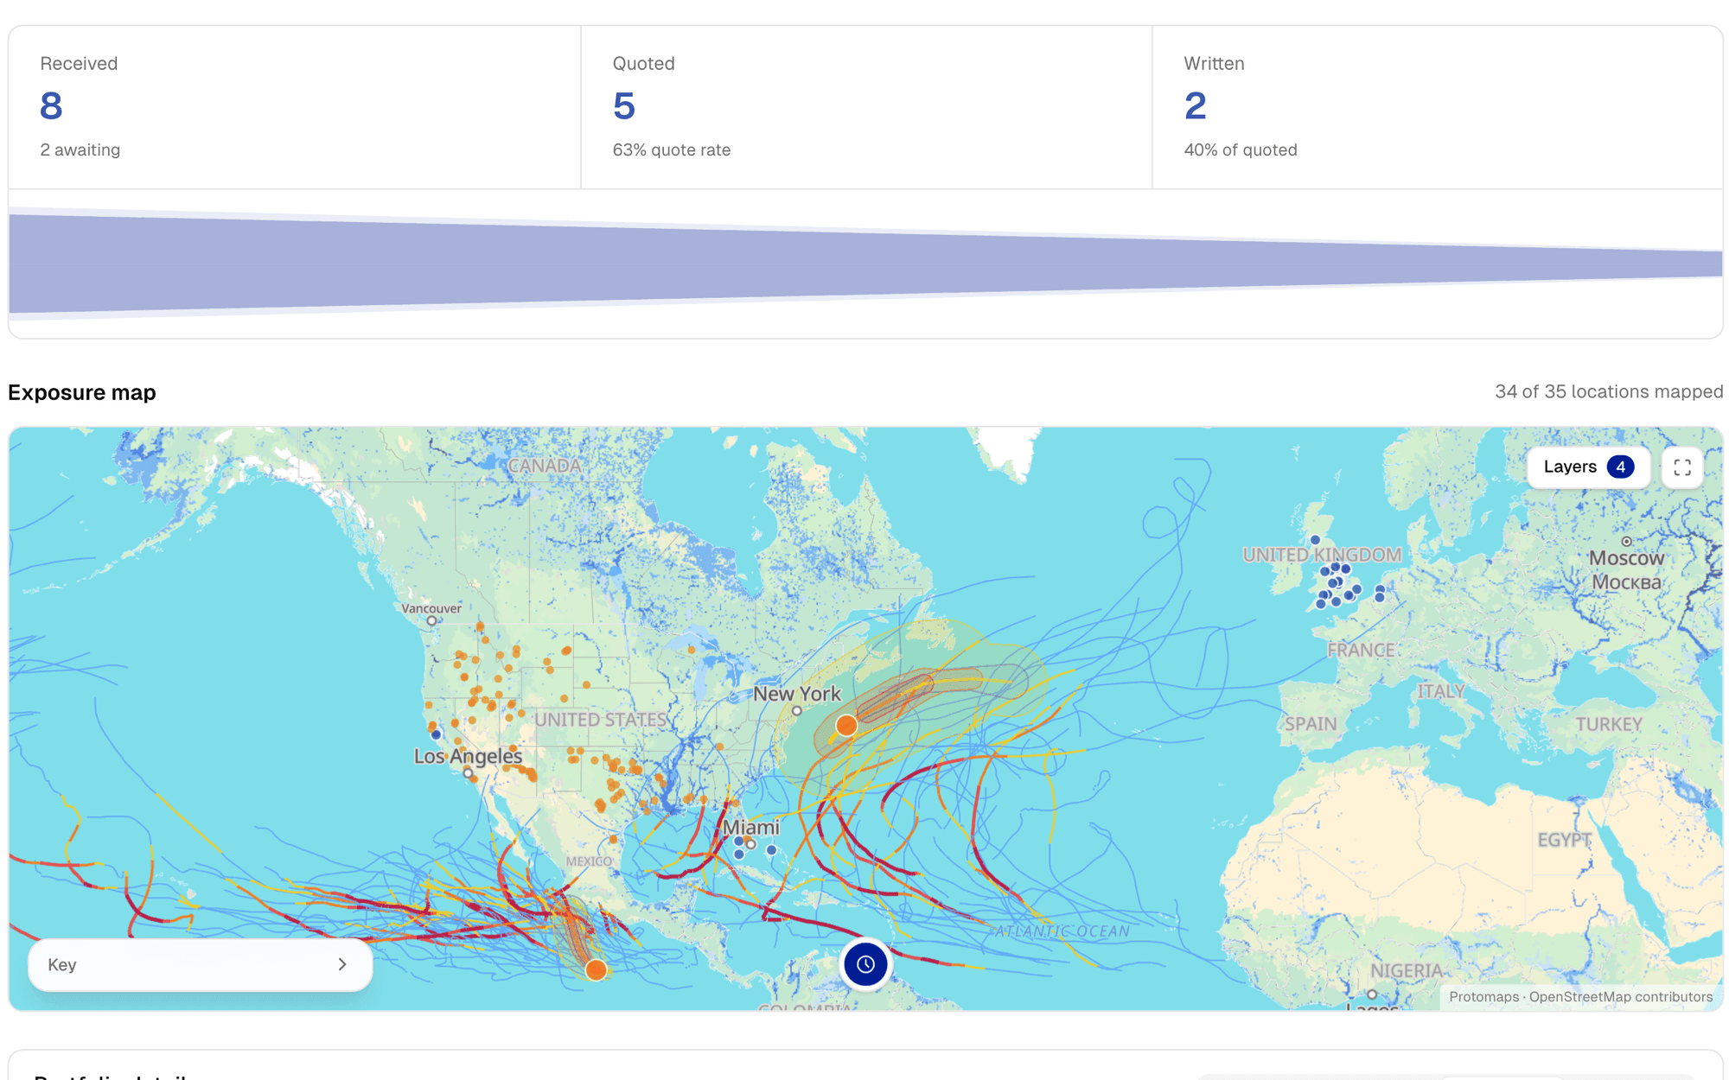Click the Written label
The width and height of the screenshot is (1729, 1080).
coord(1214,63)
